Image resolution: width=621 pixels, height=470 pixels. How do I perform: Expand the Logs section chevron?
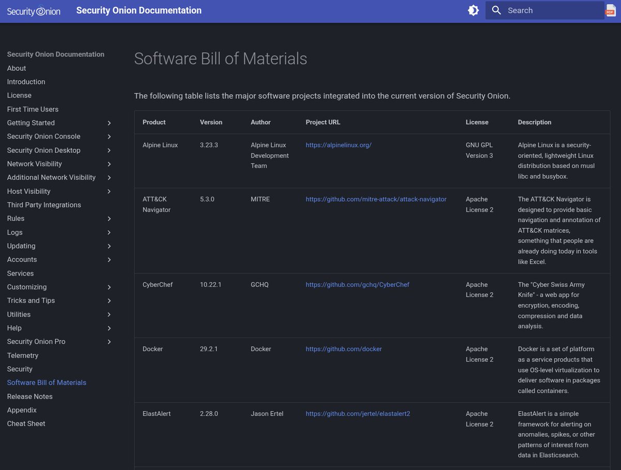click(x=109, y=233)
